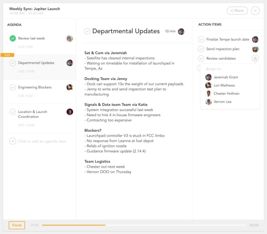The image size is (267, 234).
Task: Click the plus icon to add agenda item
Action: click(x=12, y=141)
